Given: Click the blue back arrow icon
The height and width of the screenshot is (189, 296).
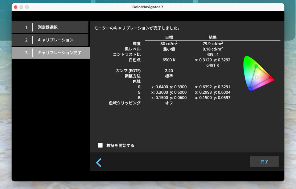Looking at the screenshot, I should (x=99, y=163).
